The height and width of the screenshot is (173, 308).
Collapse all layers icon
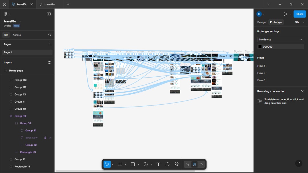click(x=50, y=62)
